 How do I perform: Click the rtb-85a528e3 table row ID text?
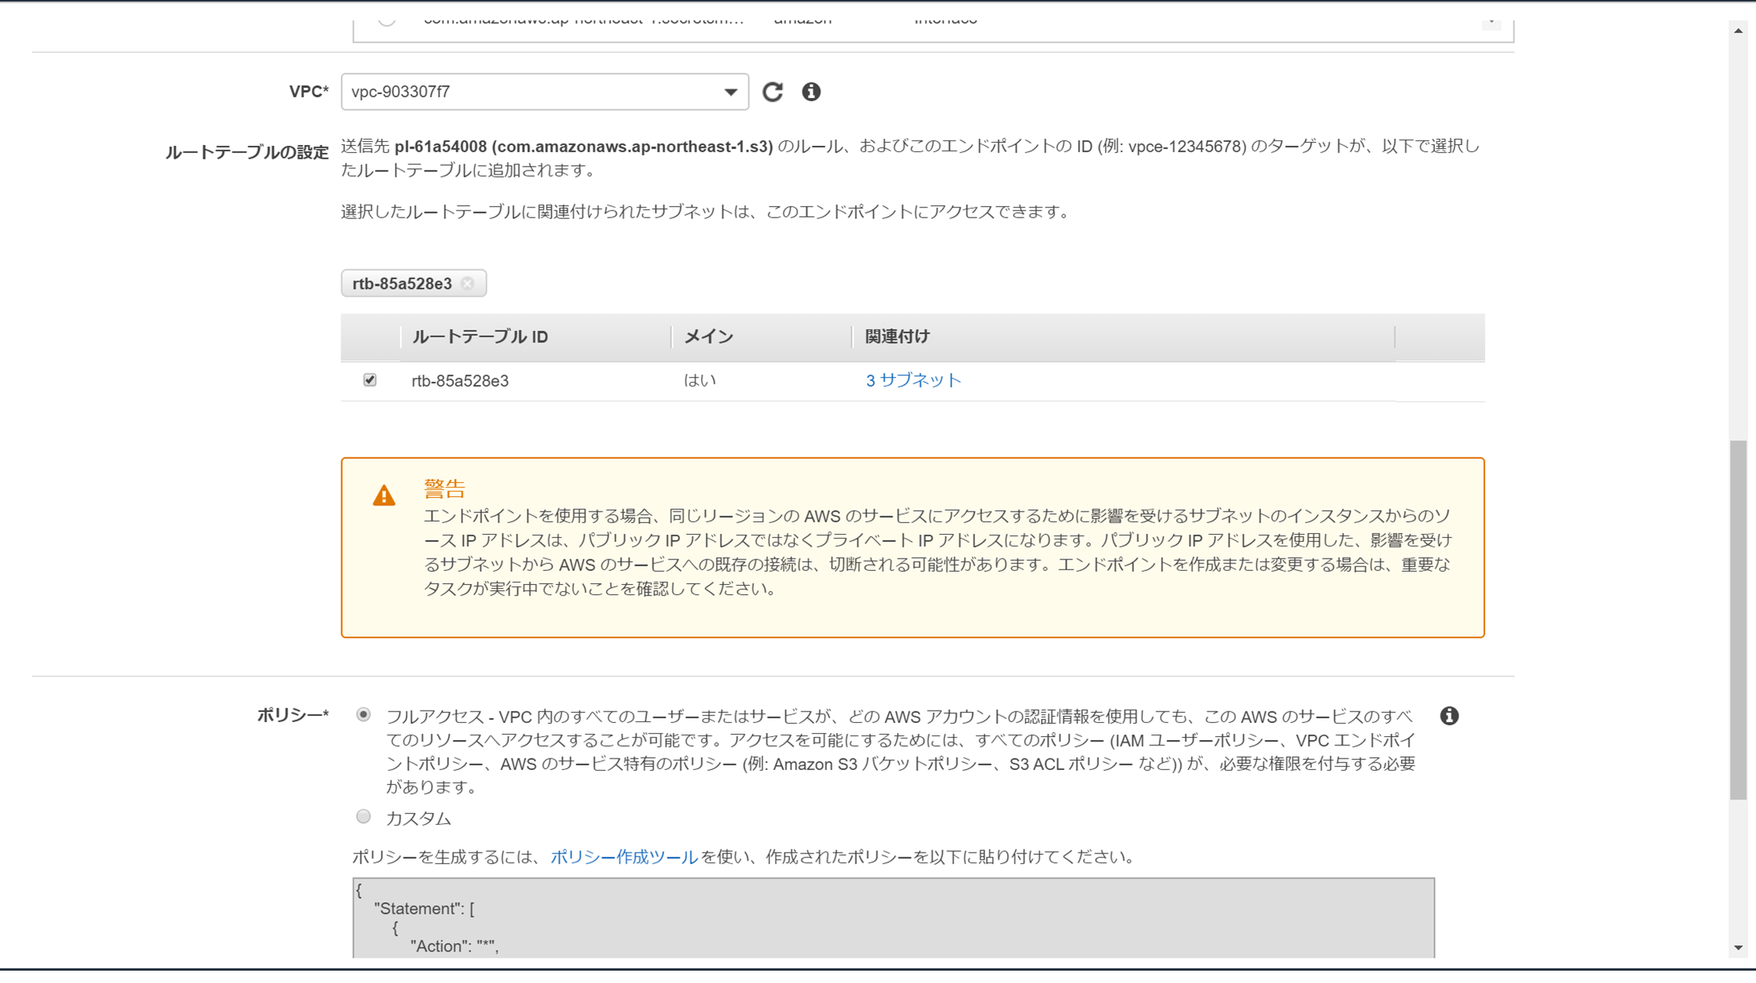[x=460, y=381]
